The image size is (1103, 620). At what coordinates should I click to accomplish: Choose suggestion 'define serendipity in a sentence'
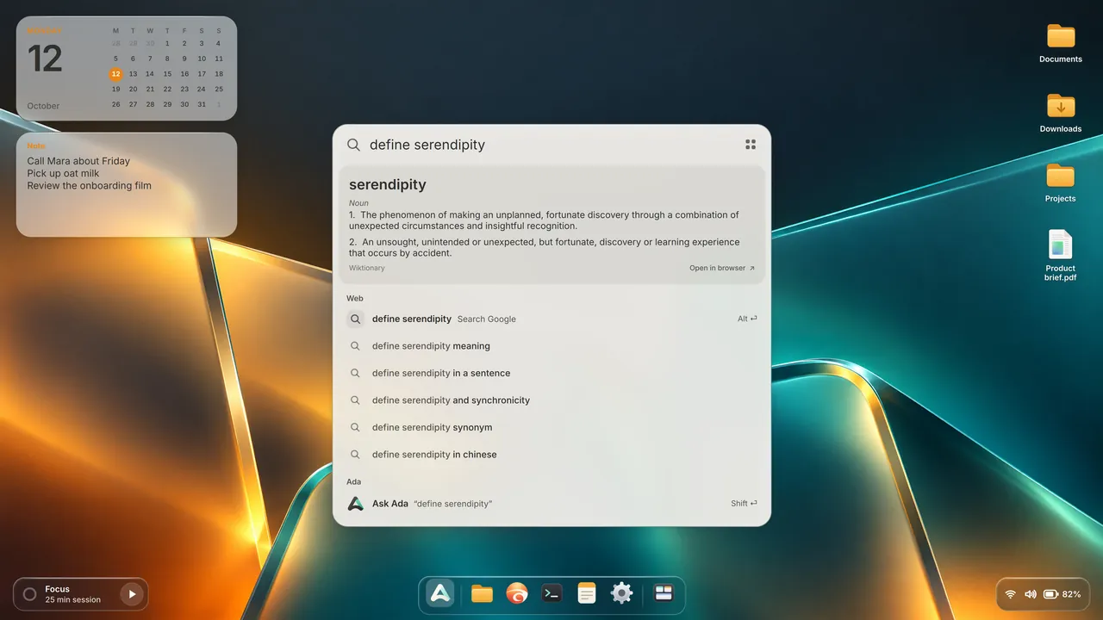pyautogui.click(x=551, y=373)
